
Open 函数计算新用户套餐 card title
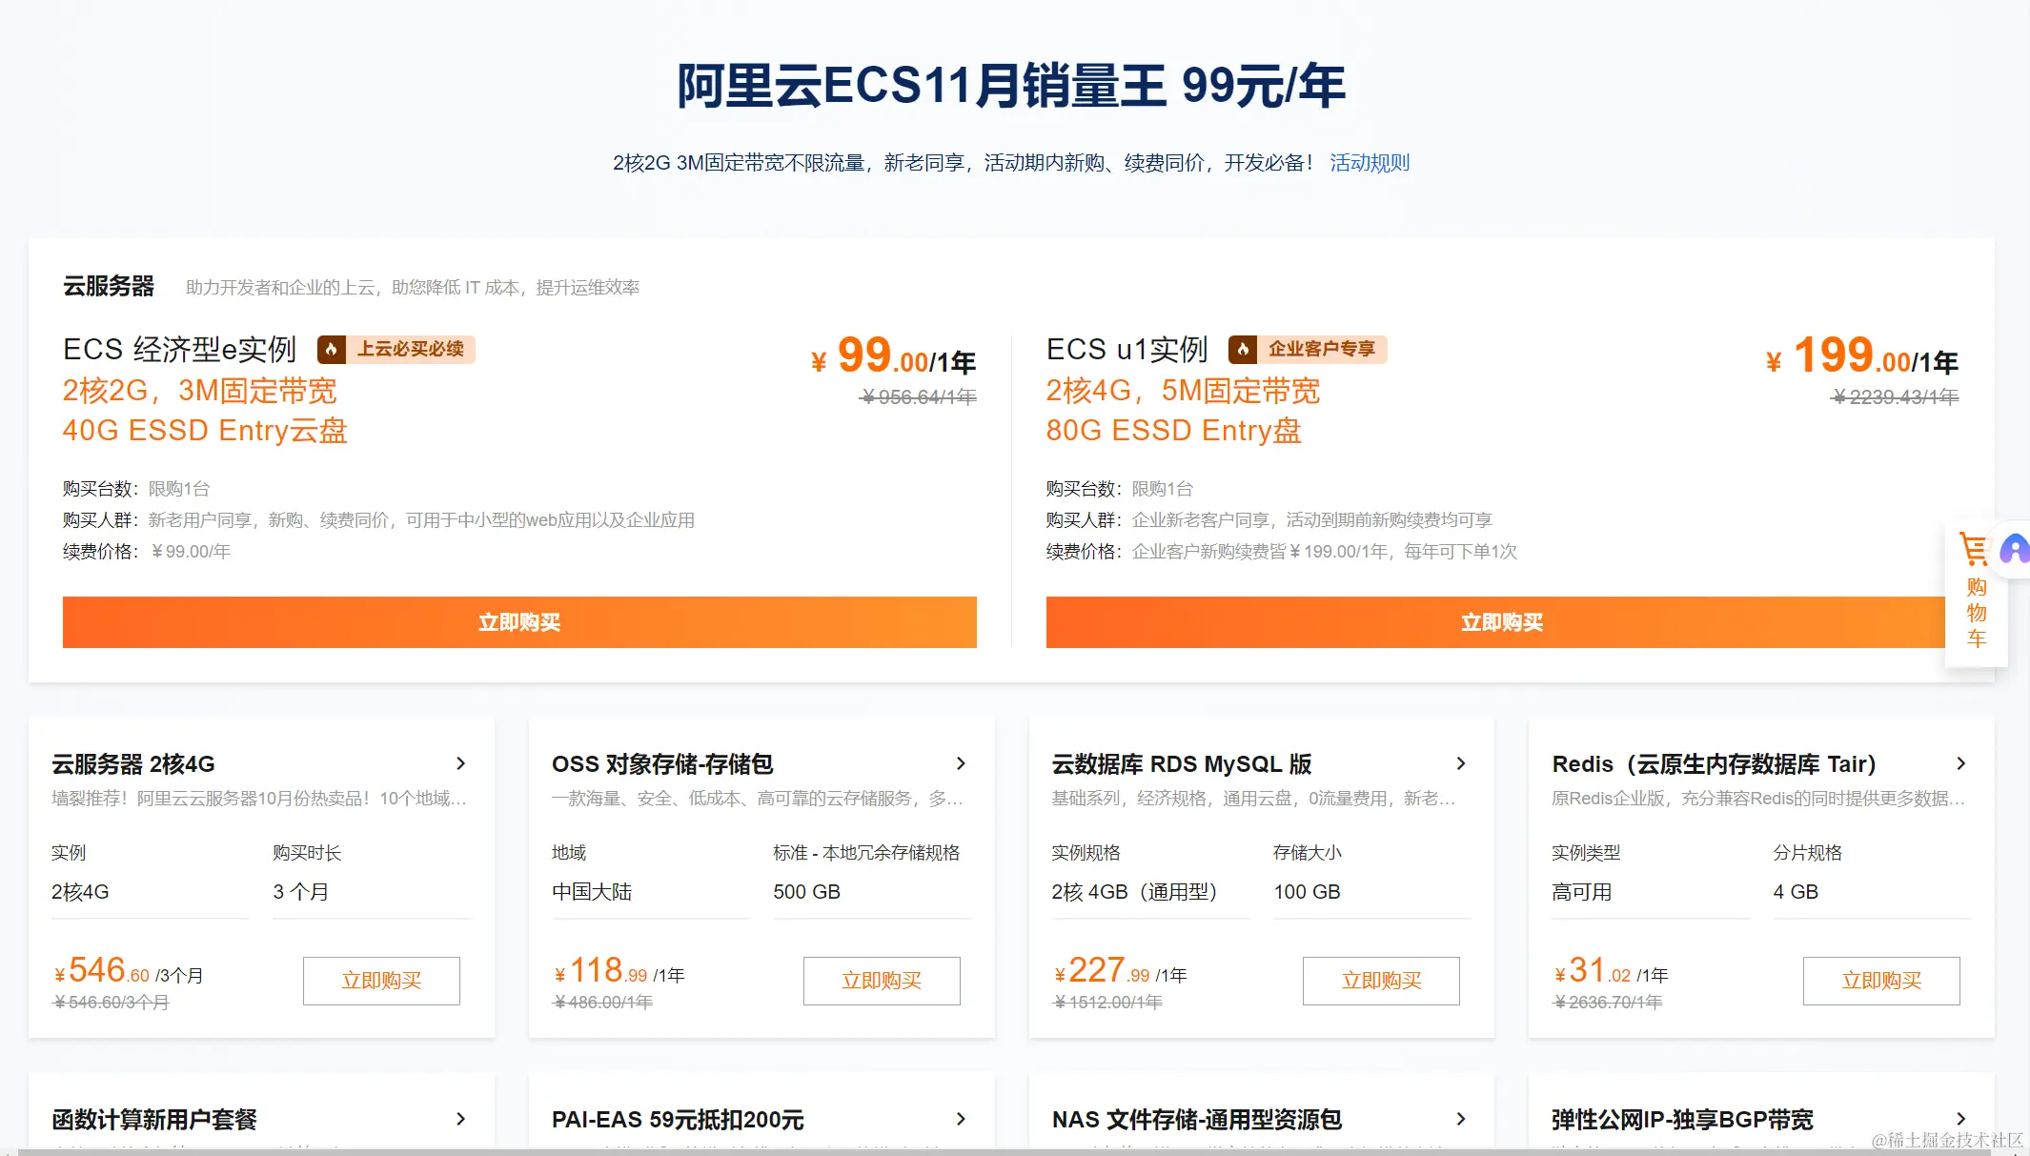click(x=154, y=1120)
